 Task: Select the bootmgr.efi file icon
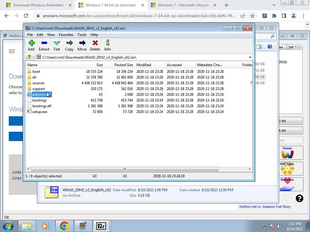(x=29, y=106)
